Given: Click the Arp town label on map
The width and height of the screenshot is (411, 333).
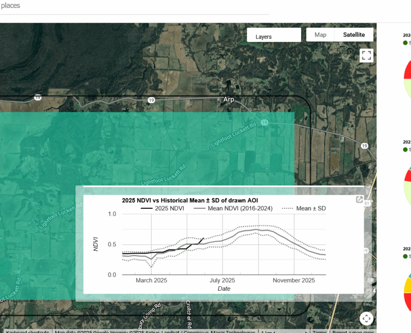Looking at the screenshot, I should click(228, 99).
